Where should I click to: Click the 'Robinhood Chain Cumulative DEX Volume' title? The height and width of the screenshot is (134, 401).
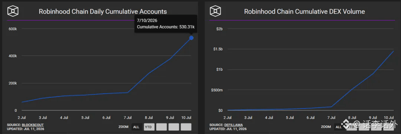pyautogui.click(x=304, y=11)
